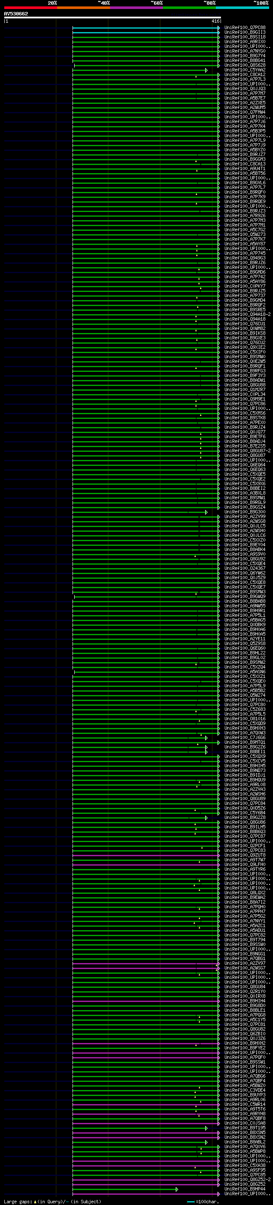
Task: Click the purple alignment bar of UniRef100_A2WSG7
Action: (x=146, y=968)
